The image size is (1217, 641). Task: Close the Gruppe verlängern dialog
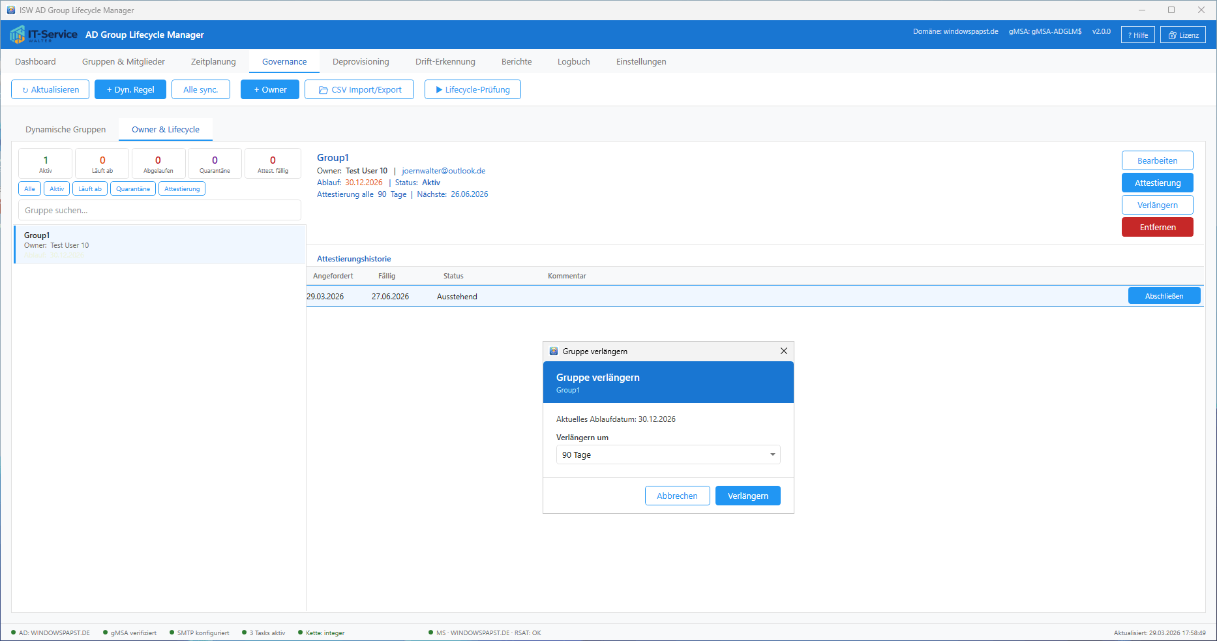[x=783, y=351]
